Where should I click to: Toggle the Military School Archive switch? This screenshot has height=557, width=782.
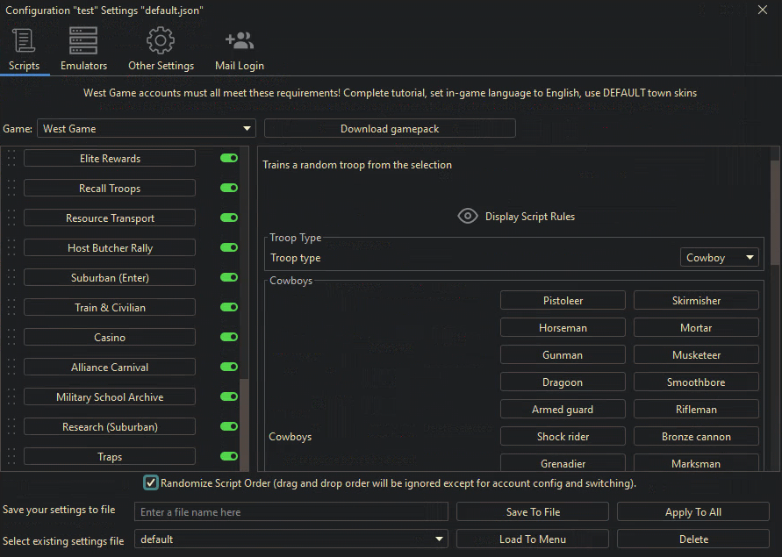(x=229, y=396)
